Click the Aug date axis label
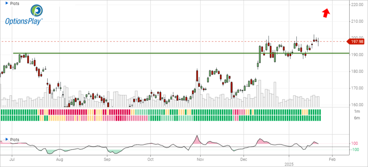The height and width of the screenshot is (167, 368). coord(60,159)
